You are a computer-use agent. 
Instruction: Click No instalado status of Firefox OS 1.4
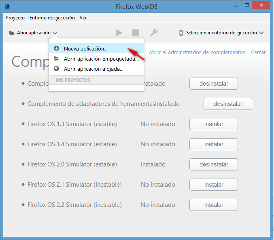158,144
